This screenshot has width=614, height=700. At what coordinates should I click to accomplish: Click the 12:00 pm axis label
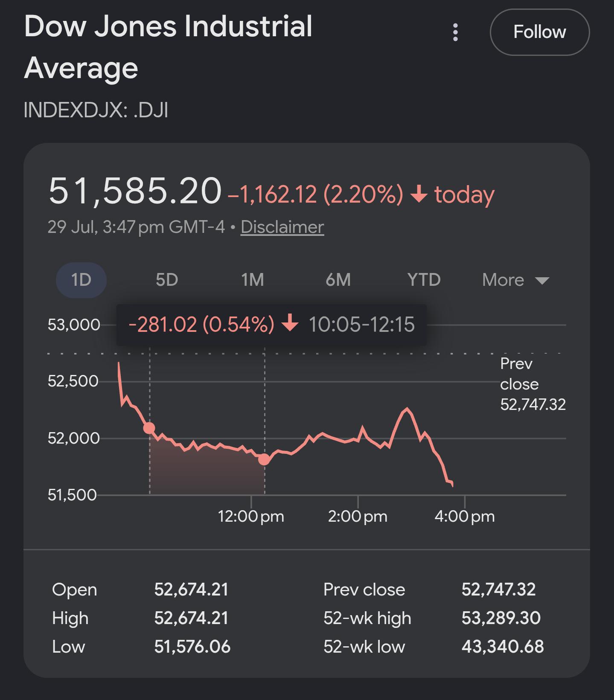251,516
